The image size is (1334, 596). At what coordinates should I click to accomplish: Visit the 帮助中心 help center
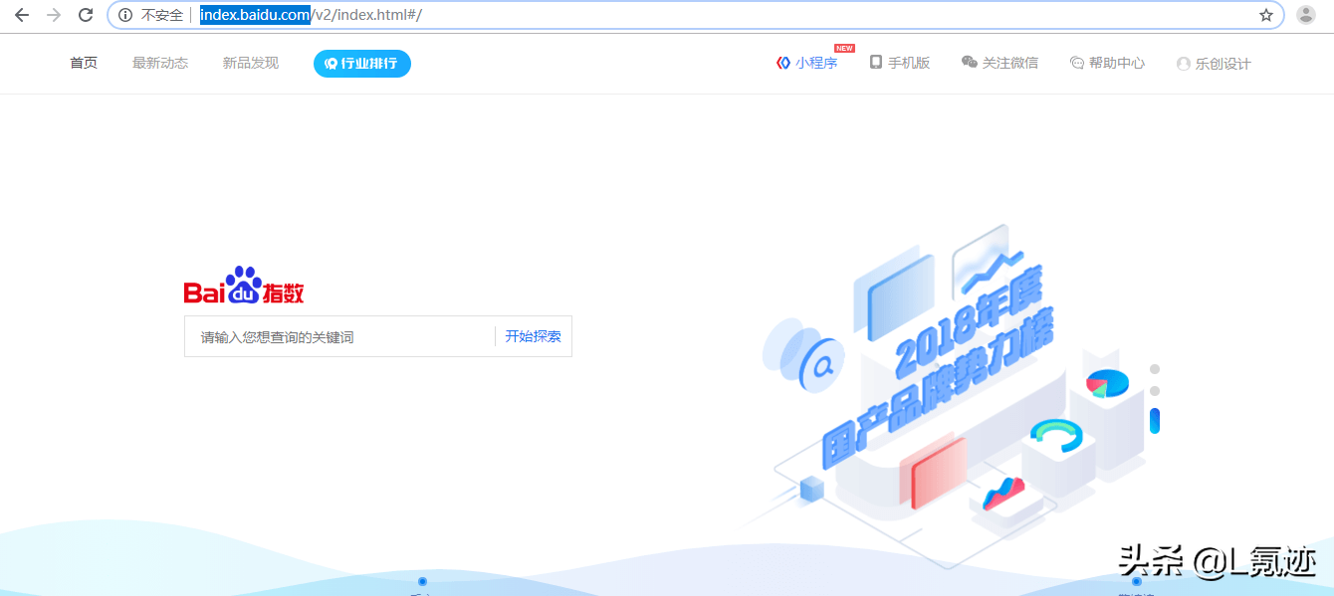coord(1107,63)
